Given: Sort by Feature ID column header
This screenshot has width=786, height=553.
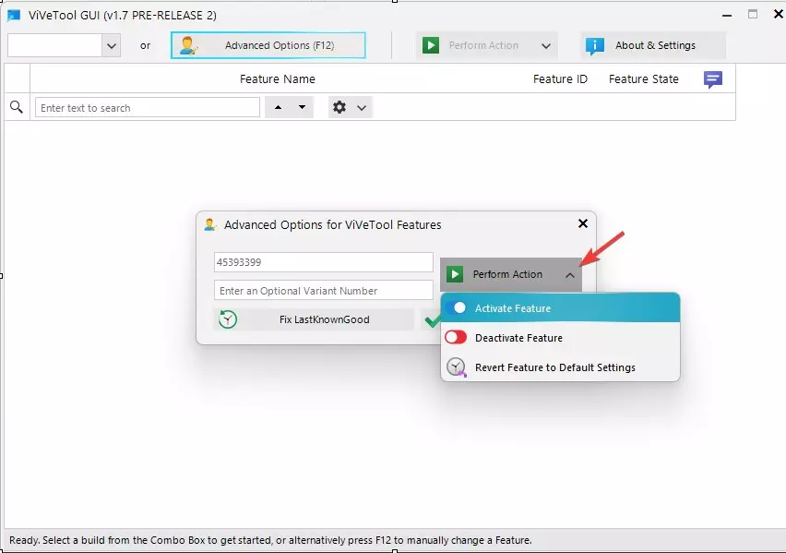Looking at the screenshot, I should pos(560,78).
